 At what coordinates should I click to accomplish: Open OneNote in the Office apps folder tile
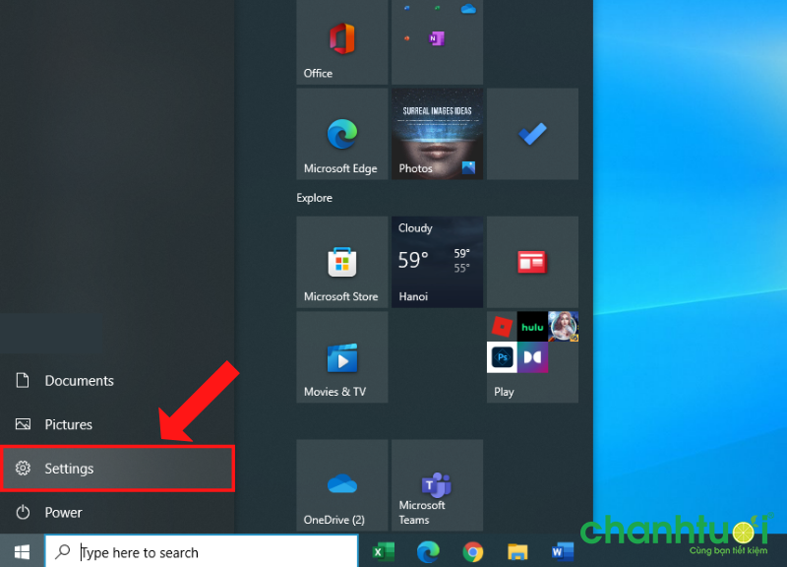436,38
